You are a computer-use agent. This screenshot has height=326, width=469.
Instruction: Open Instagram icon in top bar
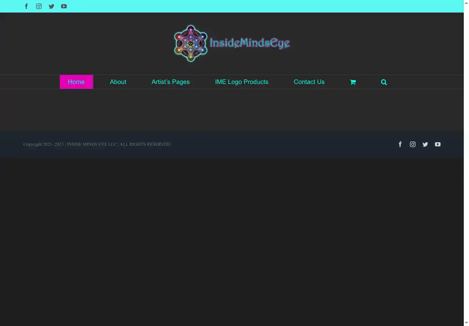39,6
